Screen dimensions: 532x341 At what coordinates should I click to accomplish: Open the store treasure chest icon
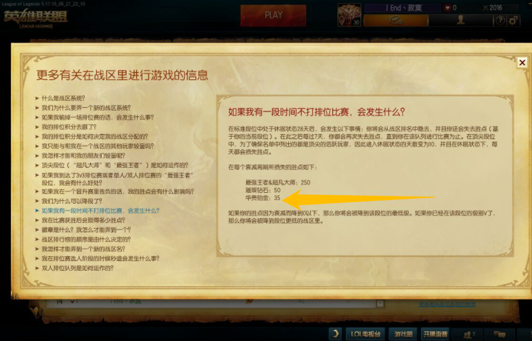point(395,21)
